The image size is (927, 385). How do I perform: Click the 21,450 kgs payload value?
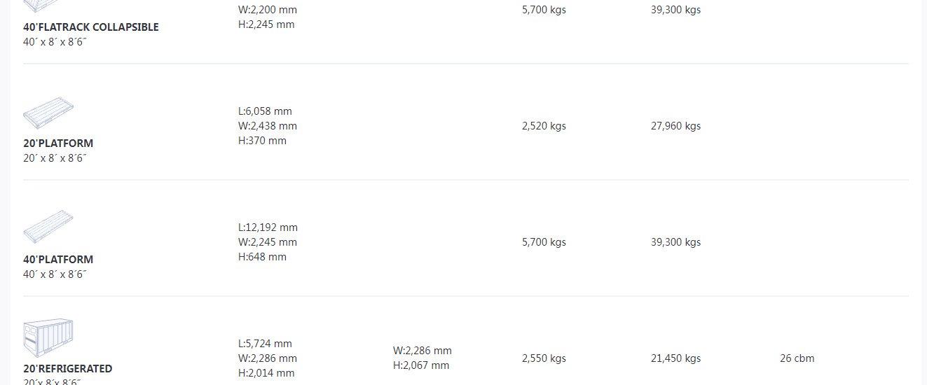[x=675, y=358]
